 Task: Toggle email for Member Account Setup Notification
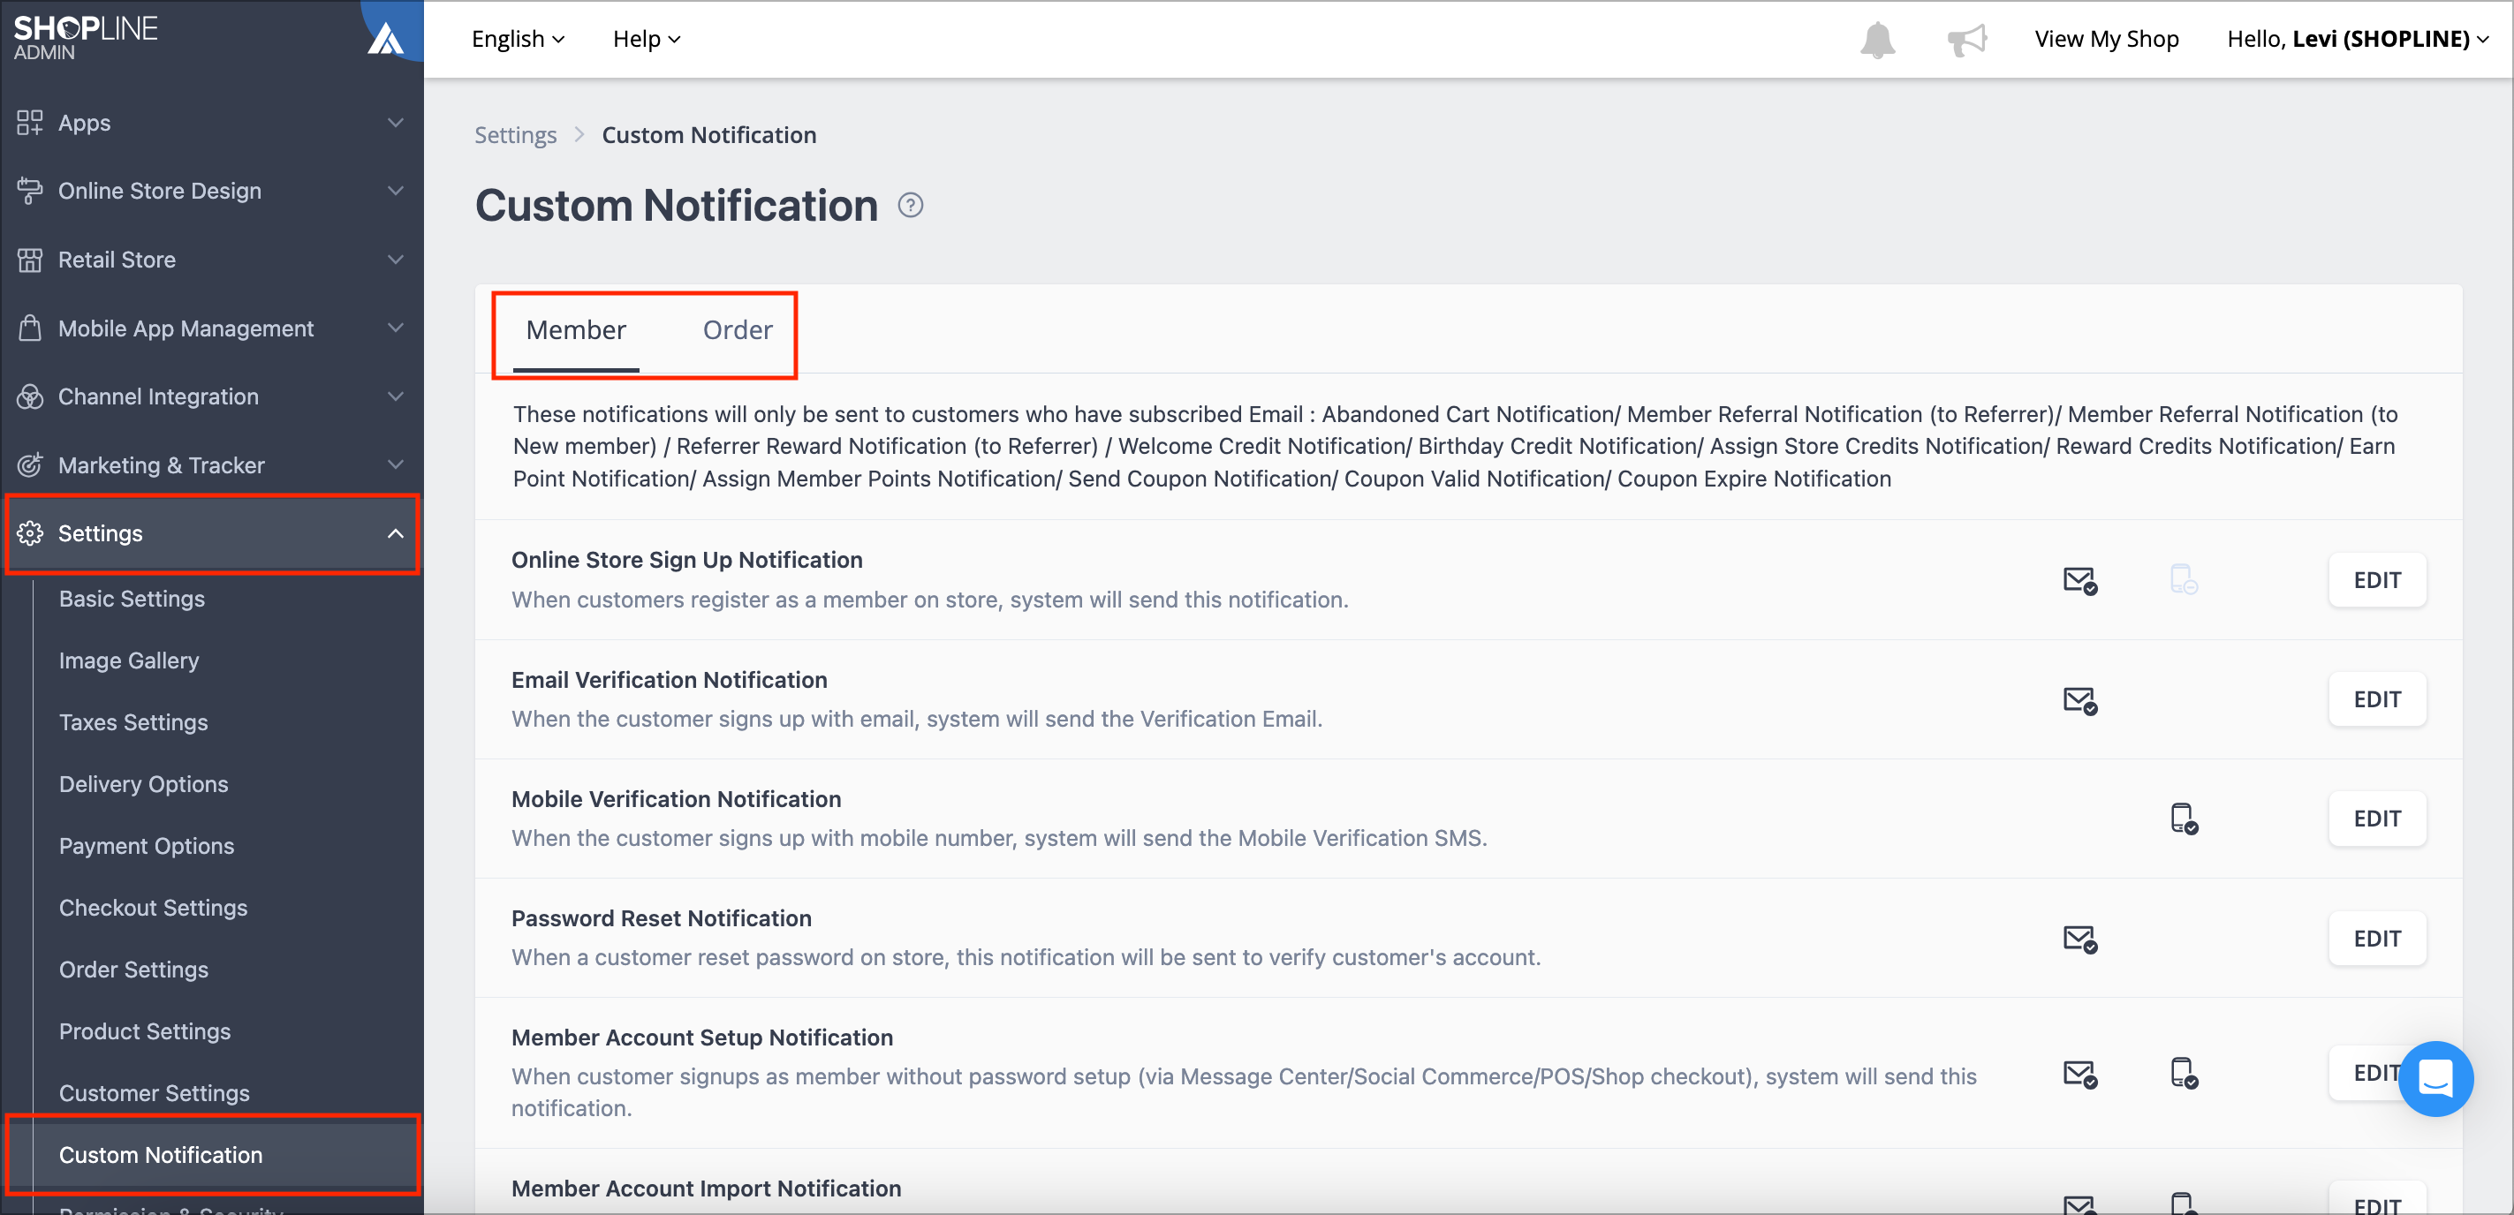pos(2079,1074)
